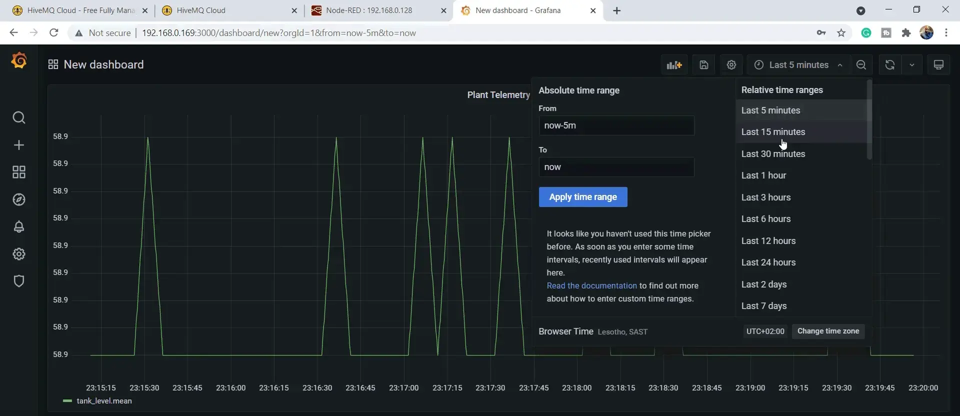Image resolution: width=960 pixels, height=416 pixels.
Task: Save the dashboard using the disk icon
Action: [x=703, y=65]
